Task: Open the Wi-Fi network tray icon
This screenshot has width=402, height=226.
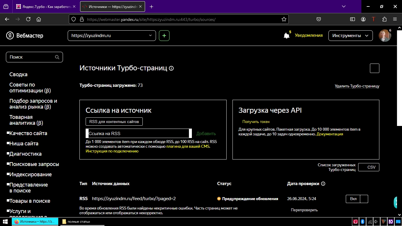Action: click(x=370, y=222)
